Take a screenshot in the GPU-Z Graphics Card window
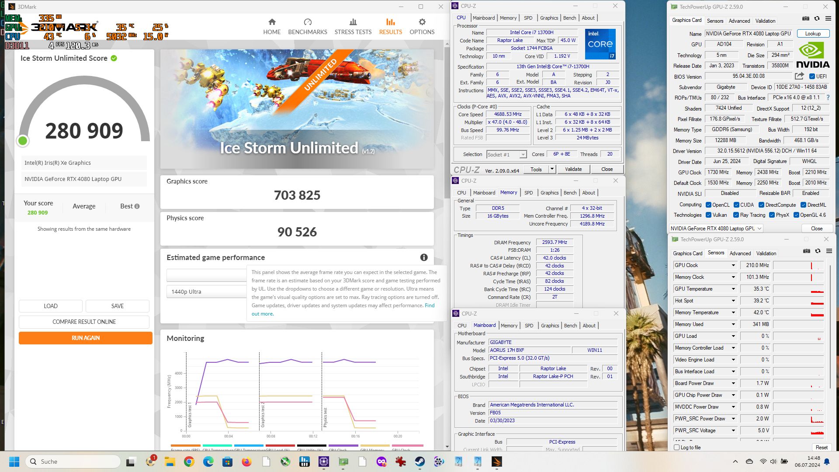 tap(806, 18)
